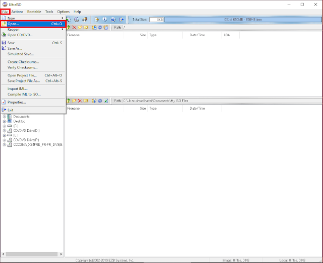Select Open CD/DVD... menu entry
Viewport: 323px width, 263px height.
point(33,35)
